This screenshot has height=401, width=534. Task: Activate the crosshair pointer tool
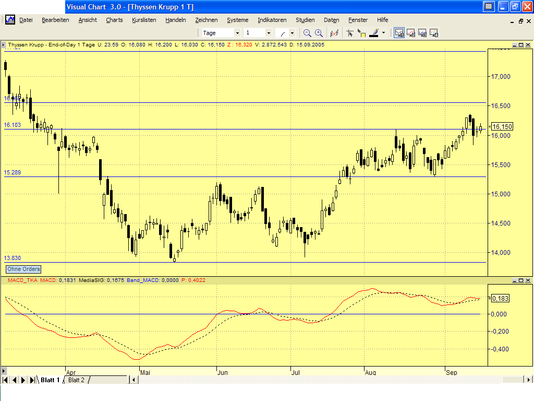pos(349,32)
